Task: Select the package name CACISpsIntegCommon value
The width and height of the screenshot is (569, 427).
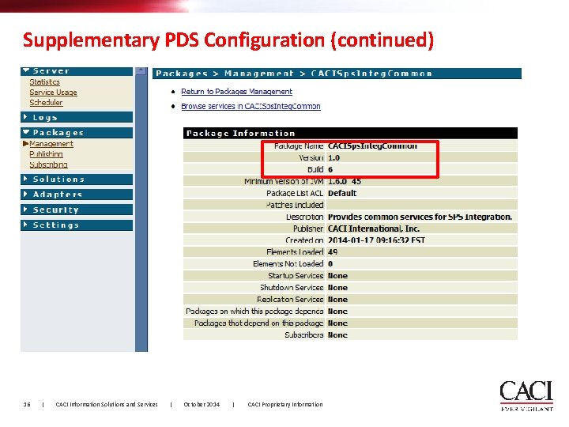Action: [372, 146]
